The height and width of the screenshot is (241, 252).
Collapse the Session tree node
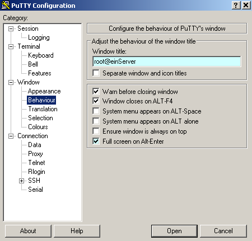[11, 29]
